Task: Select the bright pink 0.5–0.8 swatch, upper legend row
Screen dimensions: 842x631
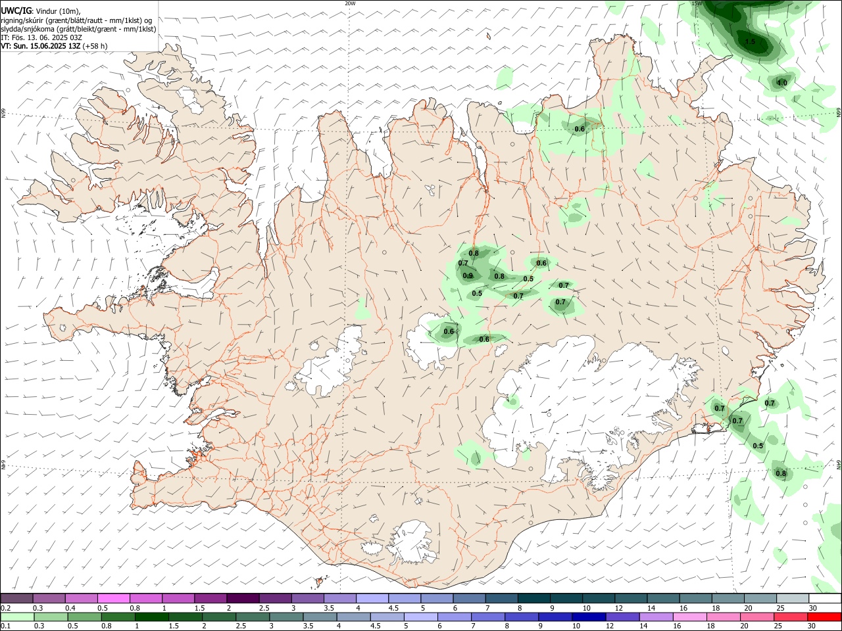Action: 114,598
